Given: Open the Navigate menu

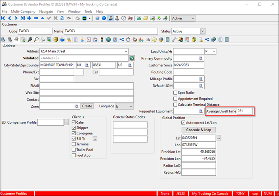Looking at the screenshot, I should click(x=46, y=12).
